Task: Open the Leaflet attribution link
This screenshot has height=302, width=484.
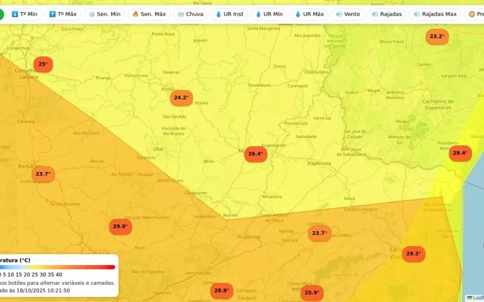Action: tap(478, 298)
